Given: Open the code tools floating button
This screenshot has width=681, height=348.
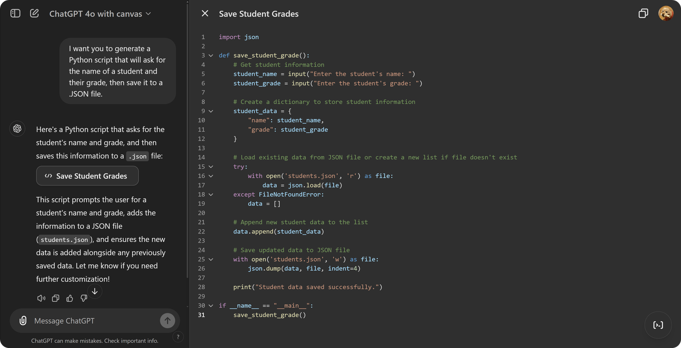Looking at the screenshot, I should pyautogui.click(x=658, y=325).
